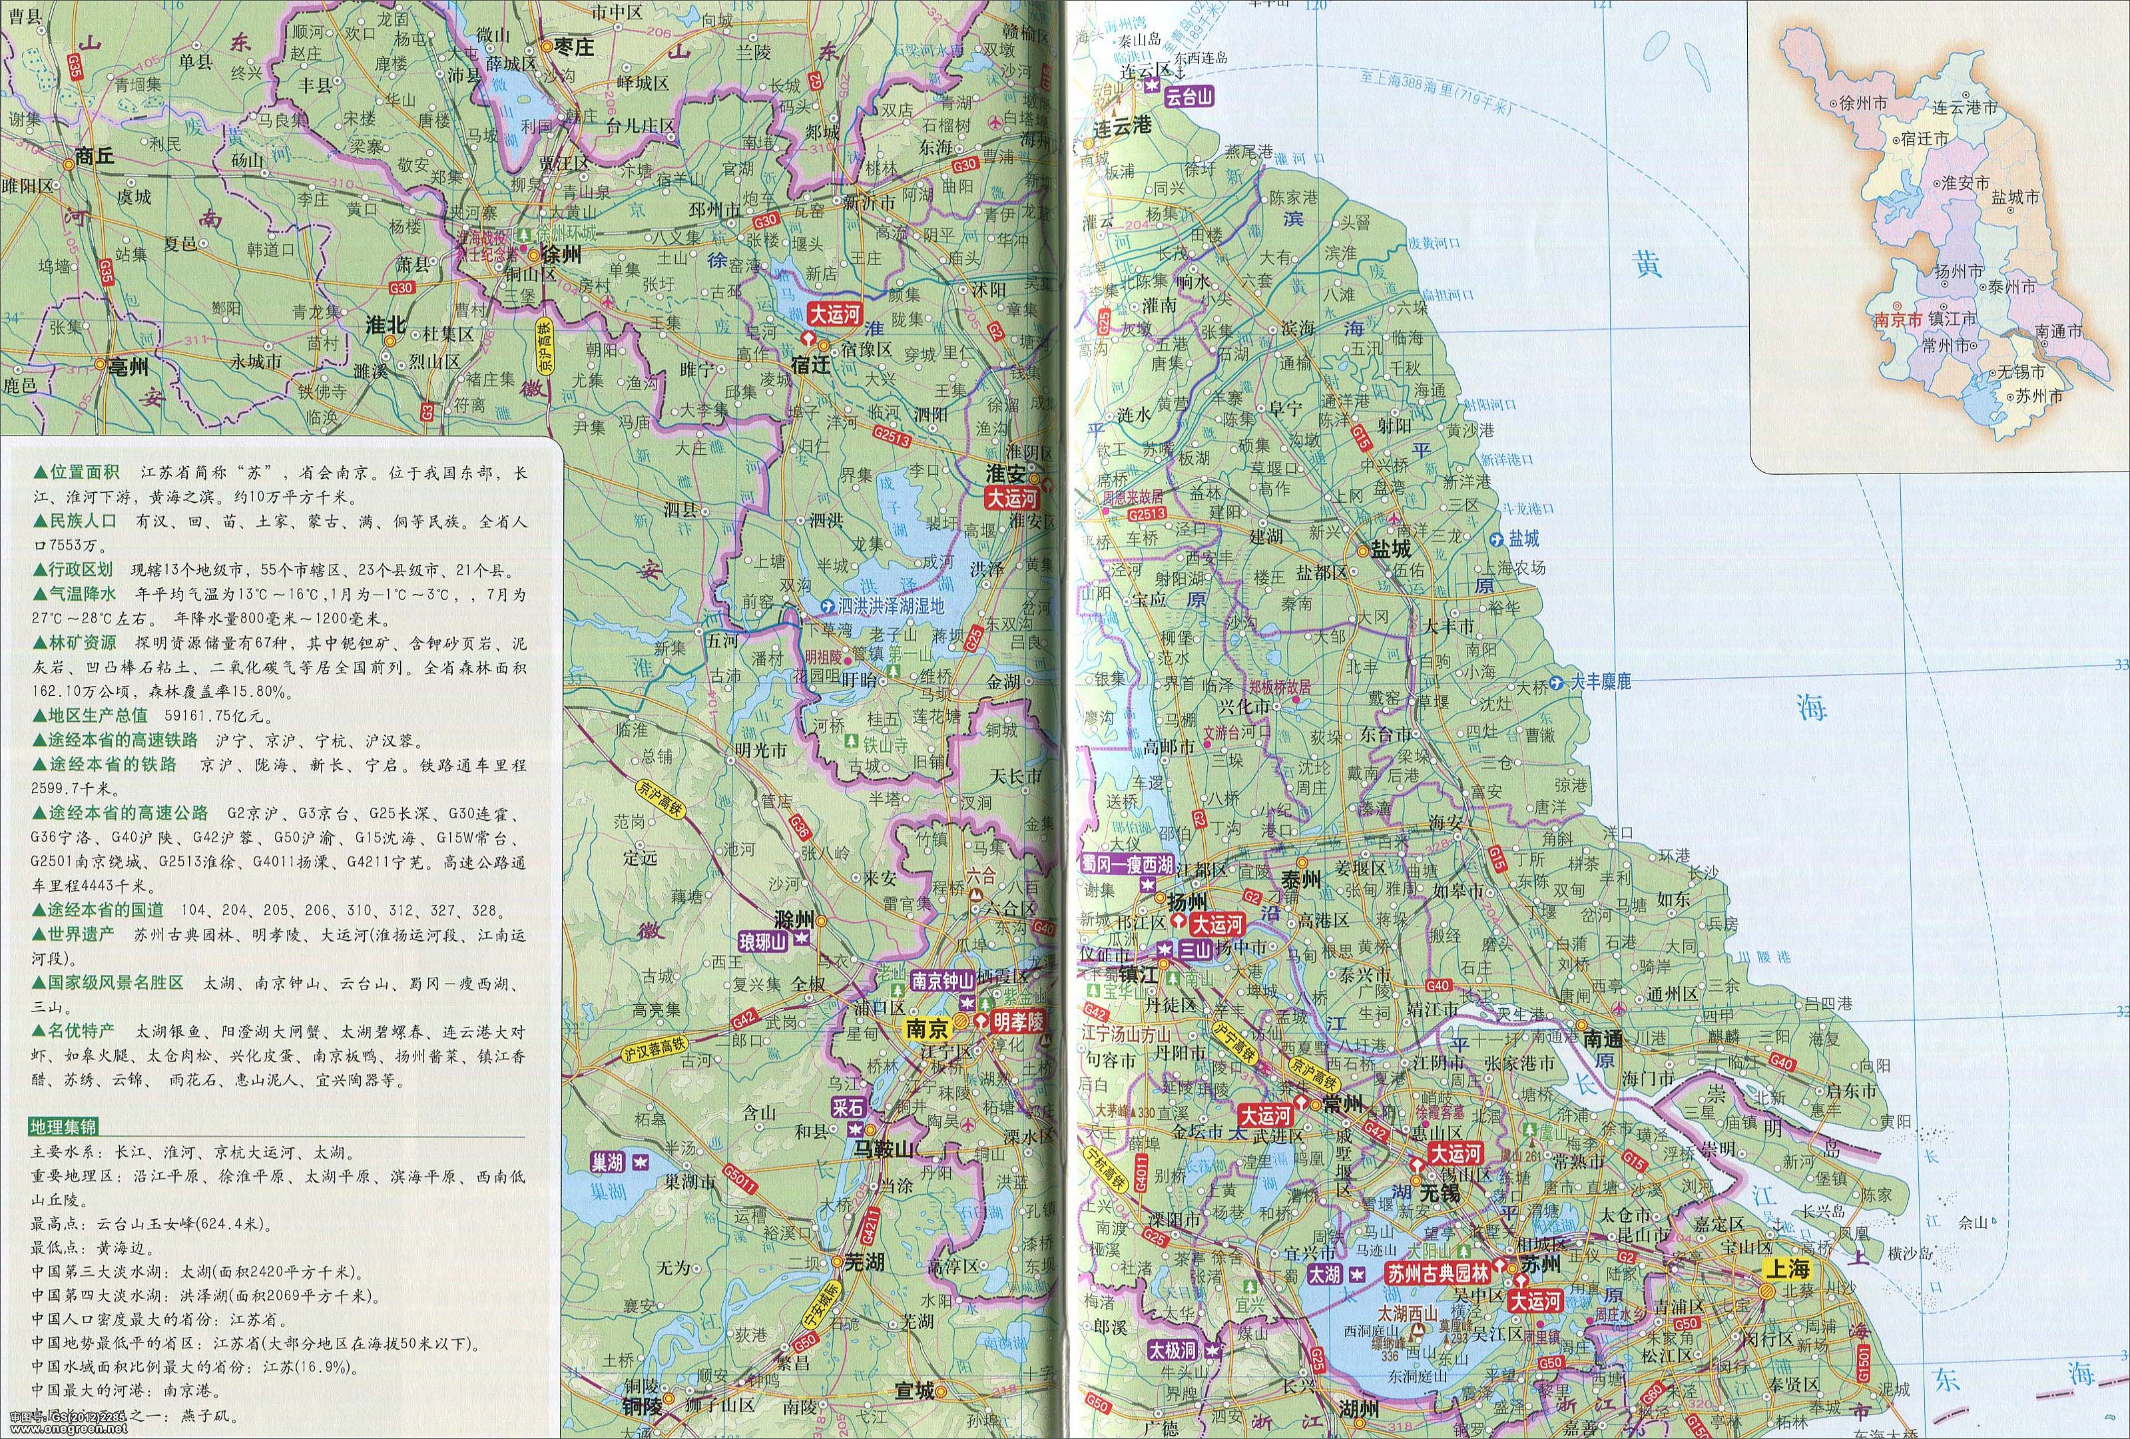2130x1439 pixels.
Task: Click 盐城市 region in the inset map
Action: (x=2015, y=197)
